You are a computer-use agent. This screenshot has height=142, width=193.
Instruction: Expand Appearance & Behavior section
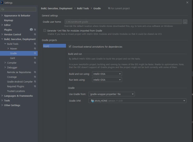point(2,16)
